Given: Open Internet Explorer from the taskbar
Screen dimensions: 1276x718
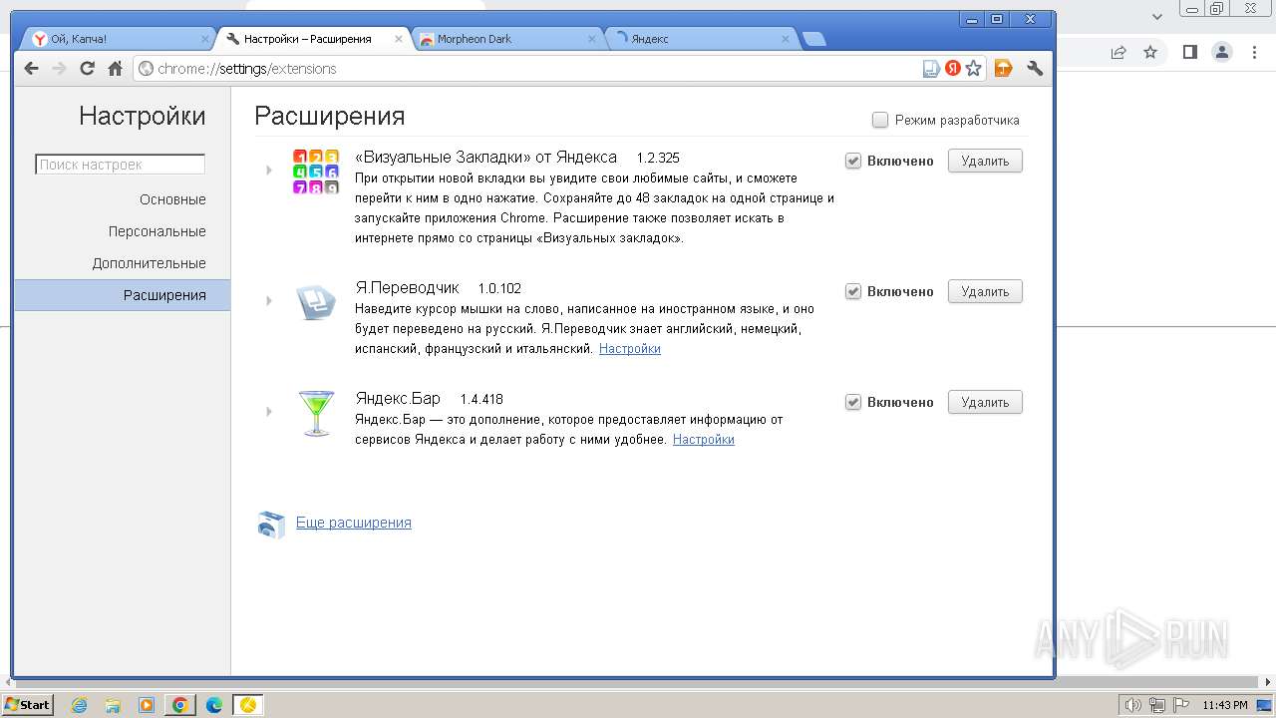Looking at the screenshot, I should (x=80, y=705).
